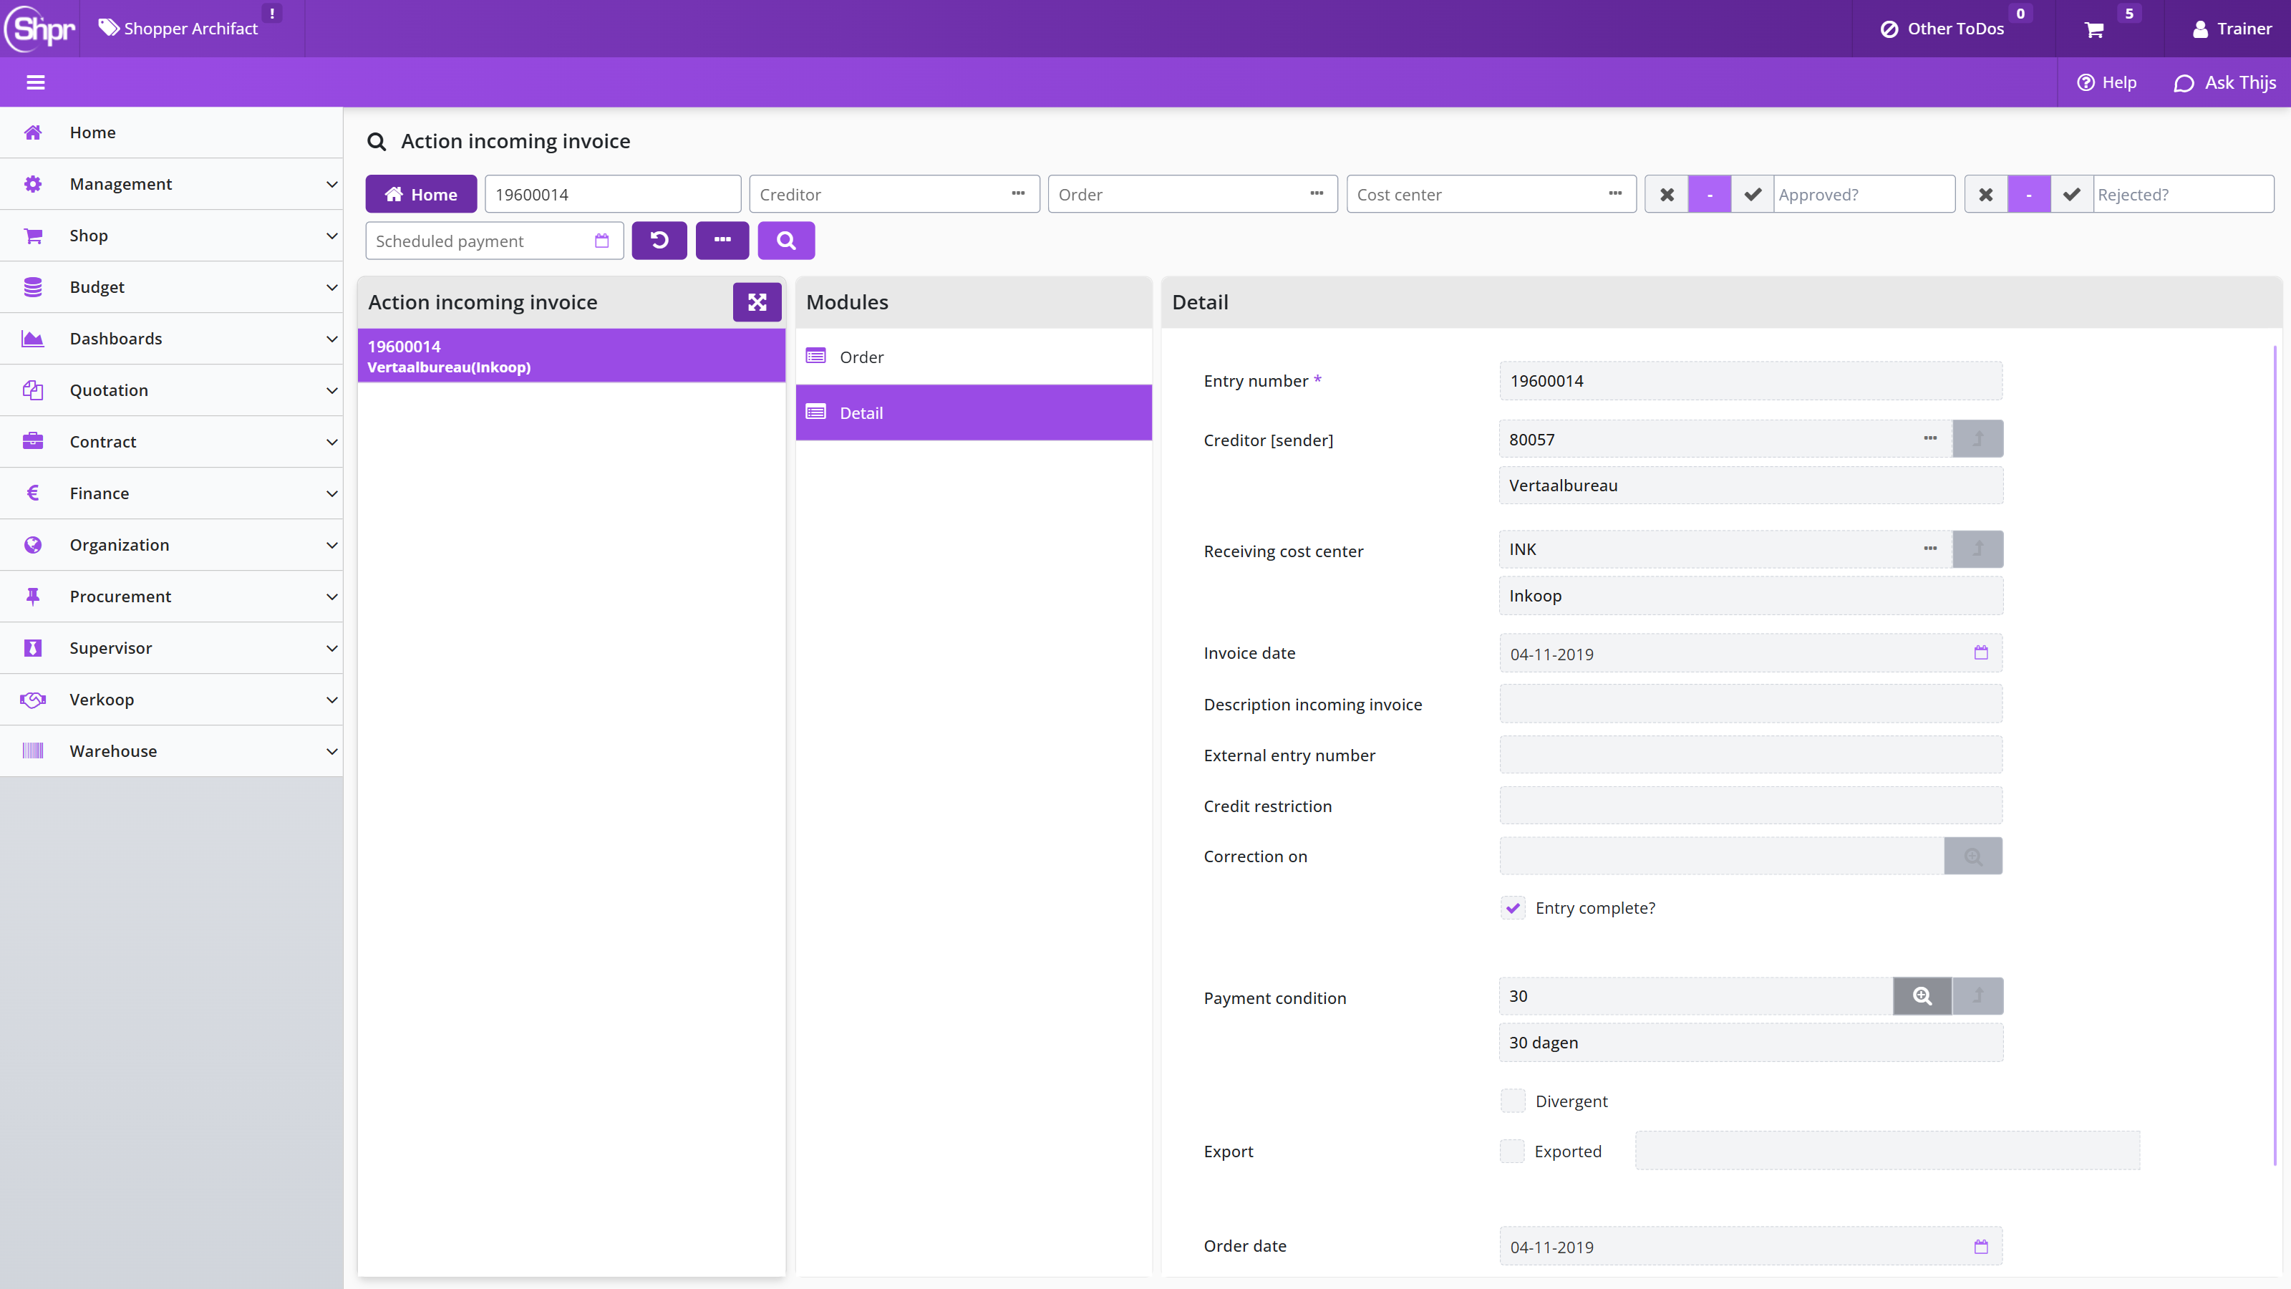Image resolution: width=2291 pixels, height=1289 pixels.
Task: Set Approved filter to yes checkmark
Action: [1752, 194]
